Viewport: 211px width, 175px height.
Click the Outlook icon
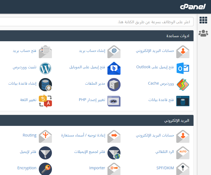(x=183, y=68)
